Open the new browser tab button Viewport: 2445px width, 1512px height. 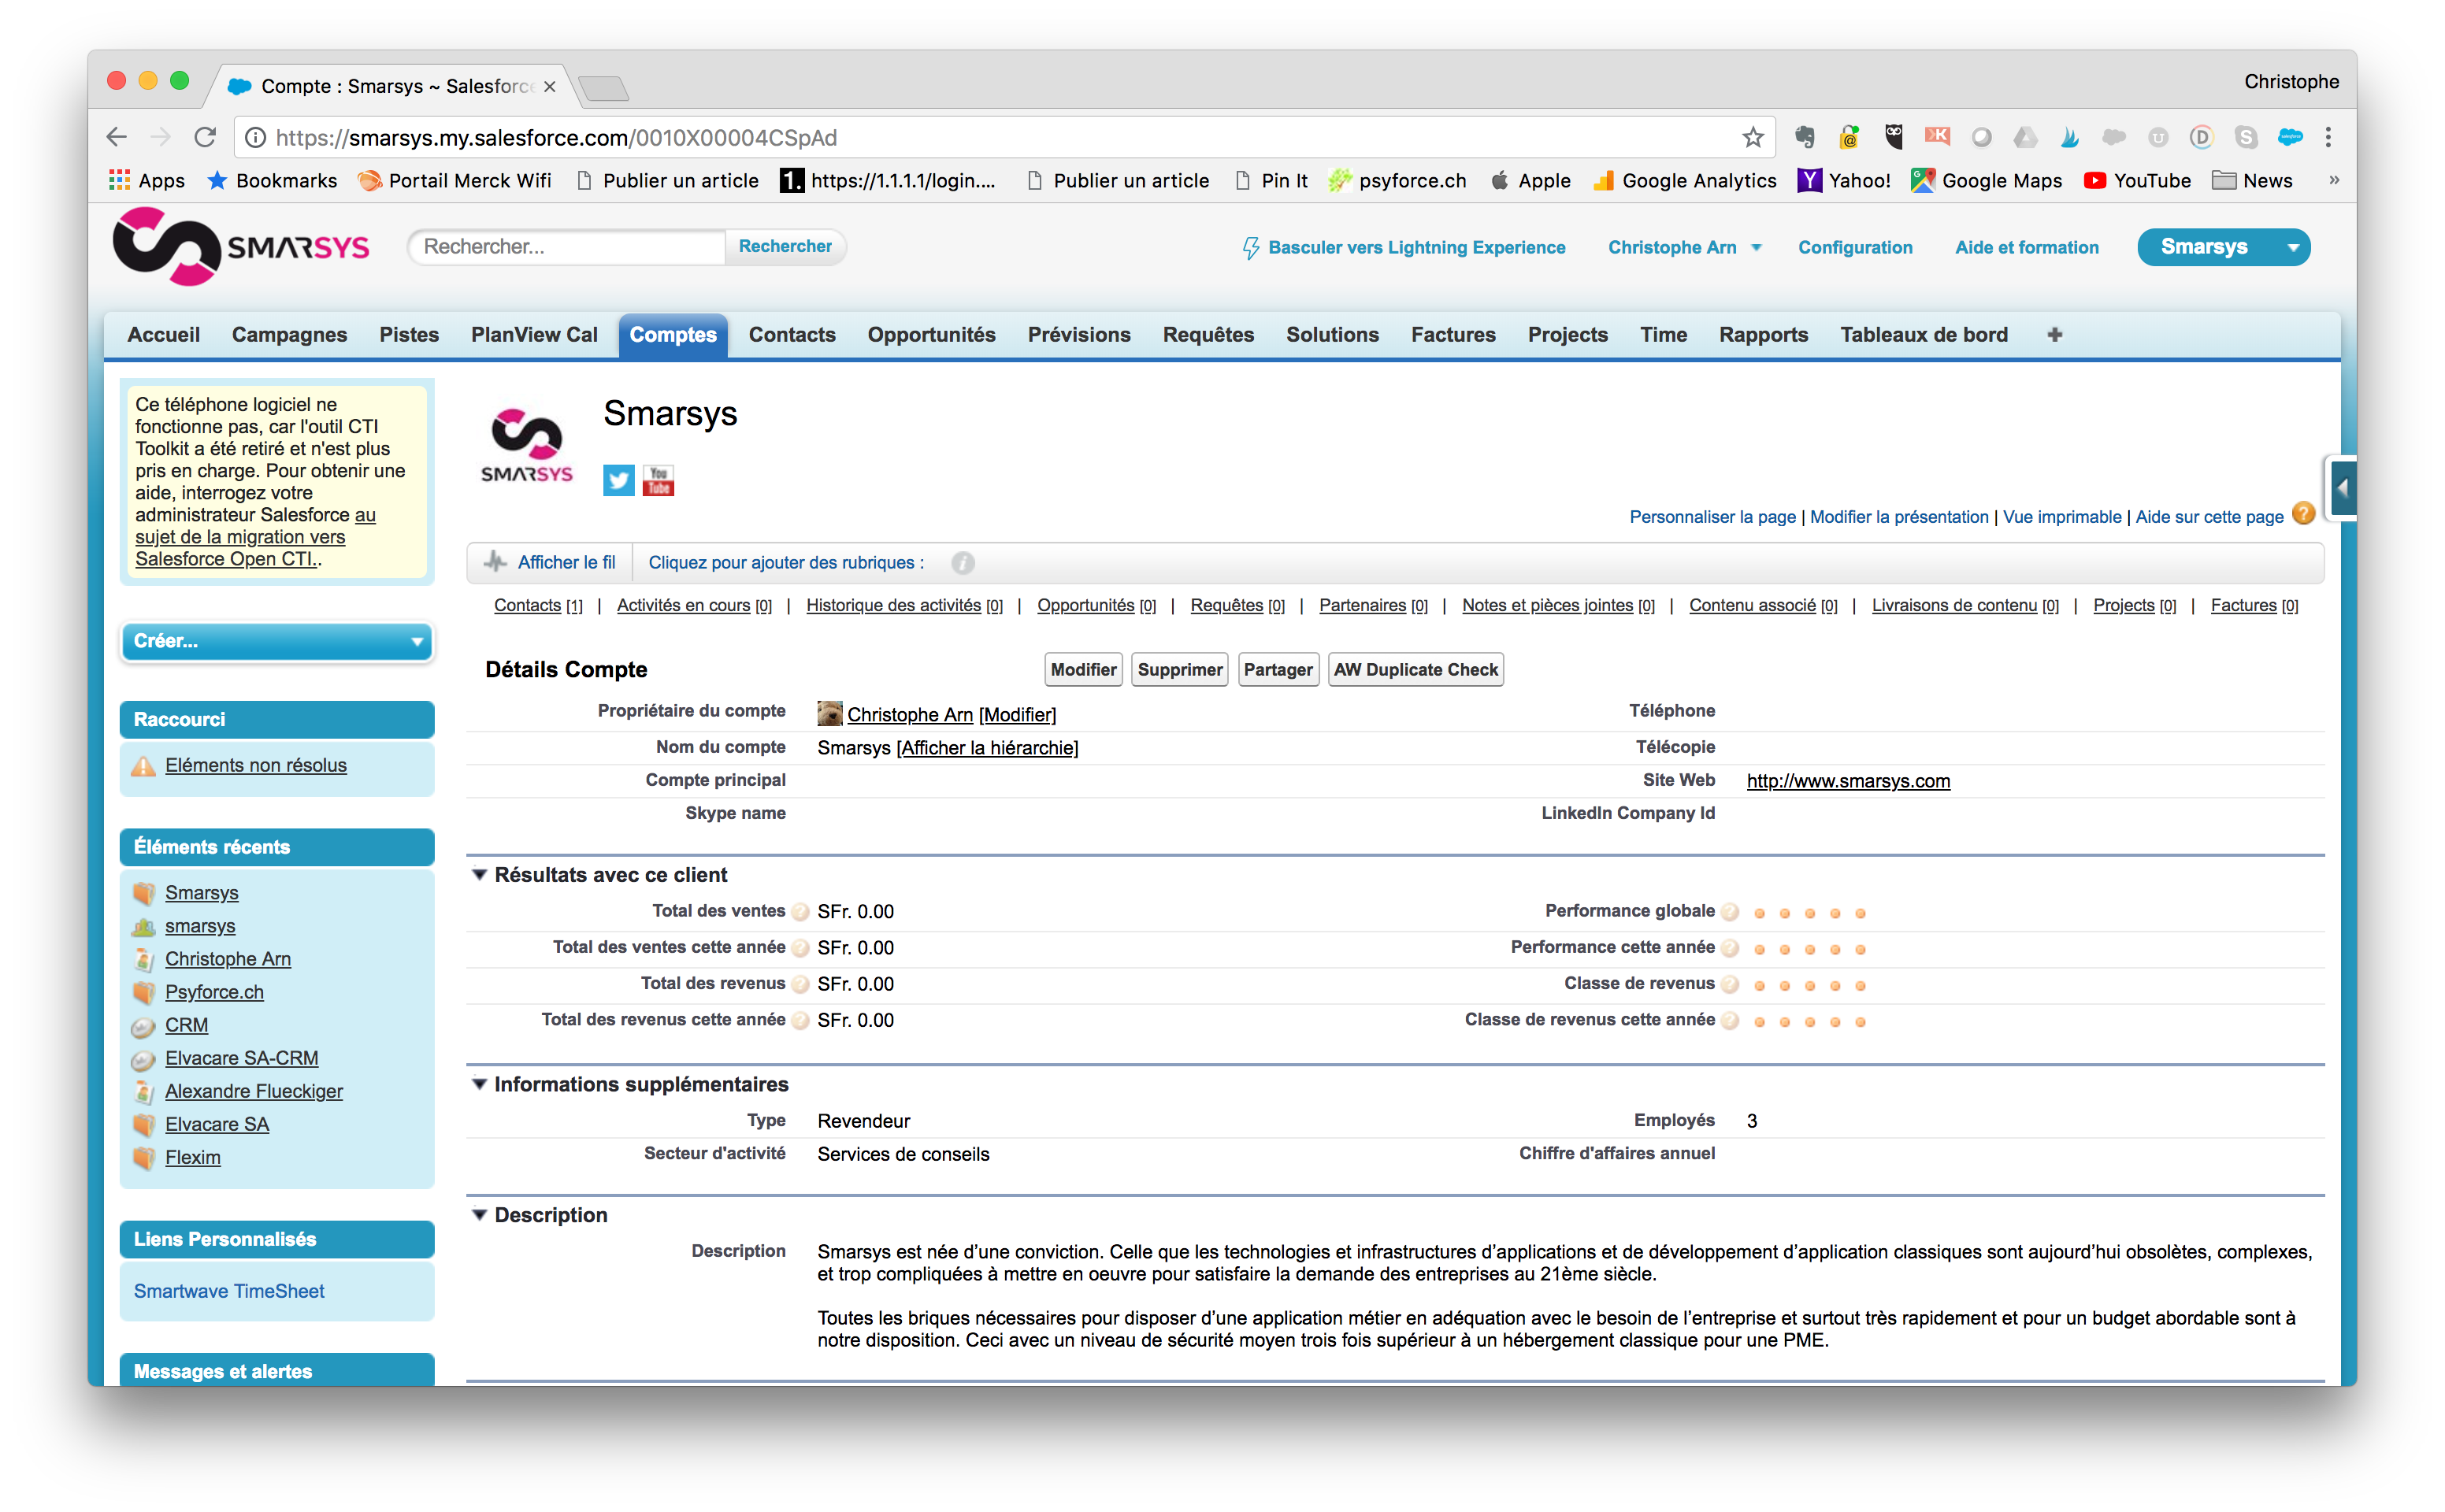[603, 88]
